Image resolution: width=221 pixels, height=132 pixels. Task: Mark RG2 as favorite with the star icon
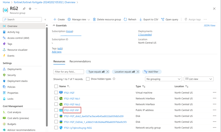[30, 9]
